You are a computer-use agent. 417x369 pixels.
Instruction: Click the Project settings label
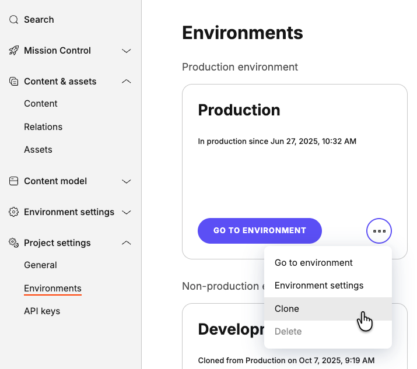[57, 243]
